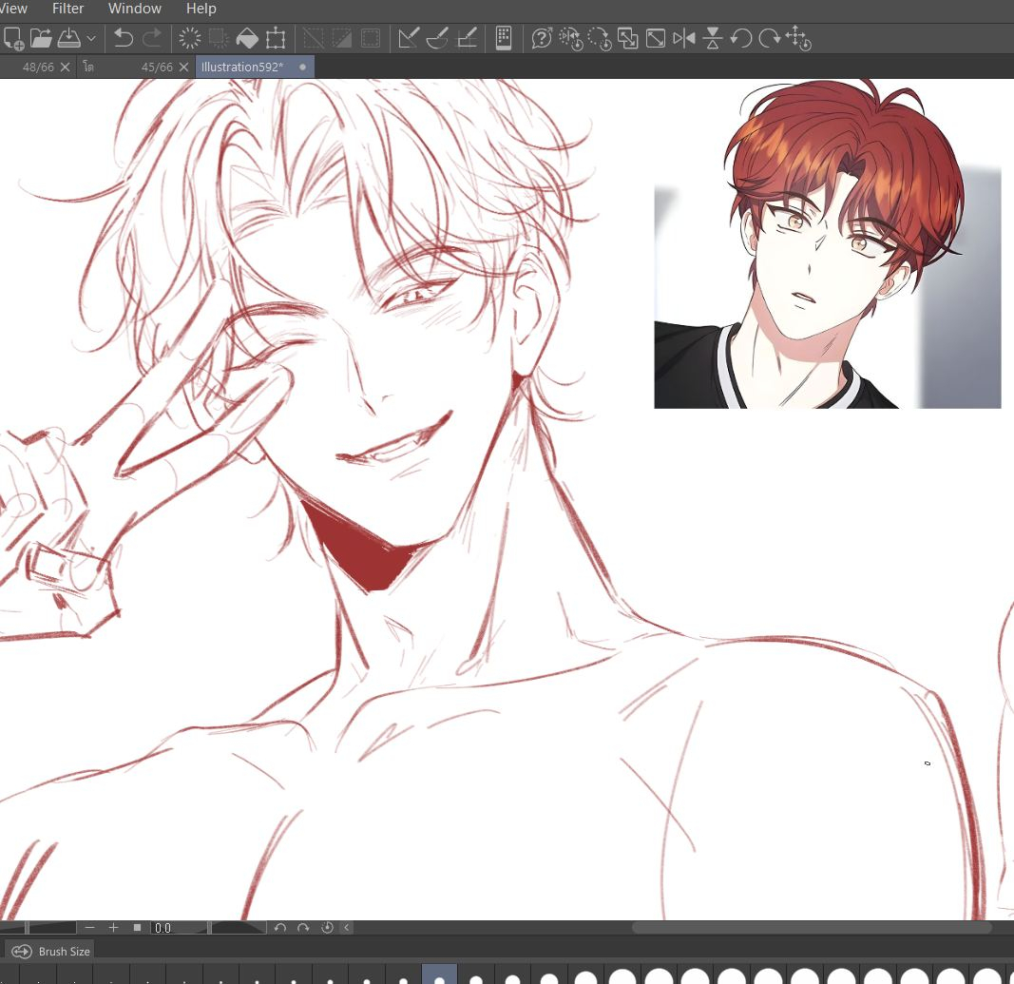This screenshot has height=984, width=1014.
Task: Click the zoom-in plus button below canvas
Action: (113, 928)
